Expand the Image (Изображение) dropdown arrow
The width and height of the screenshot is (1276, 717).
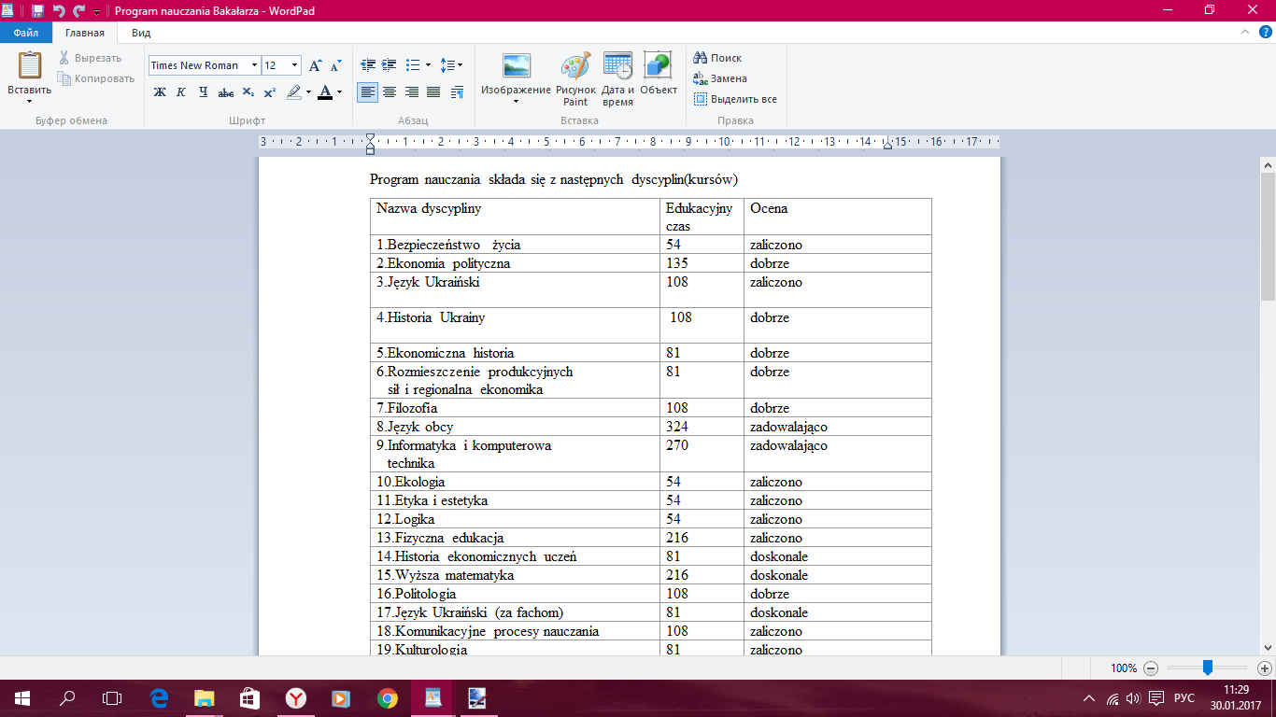pyautogui.click(x=516, y=102)
